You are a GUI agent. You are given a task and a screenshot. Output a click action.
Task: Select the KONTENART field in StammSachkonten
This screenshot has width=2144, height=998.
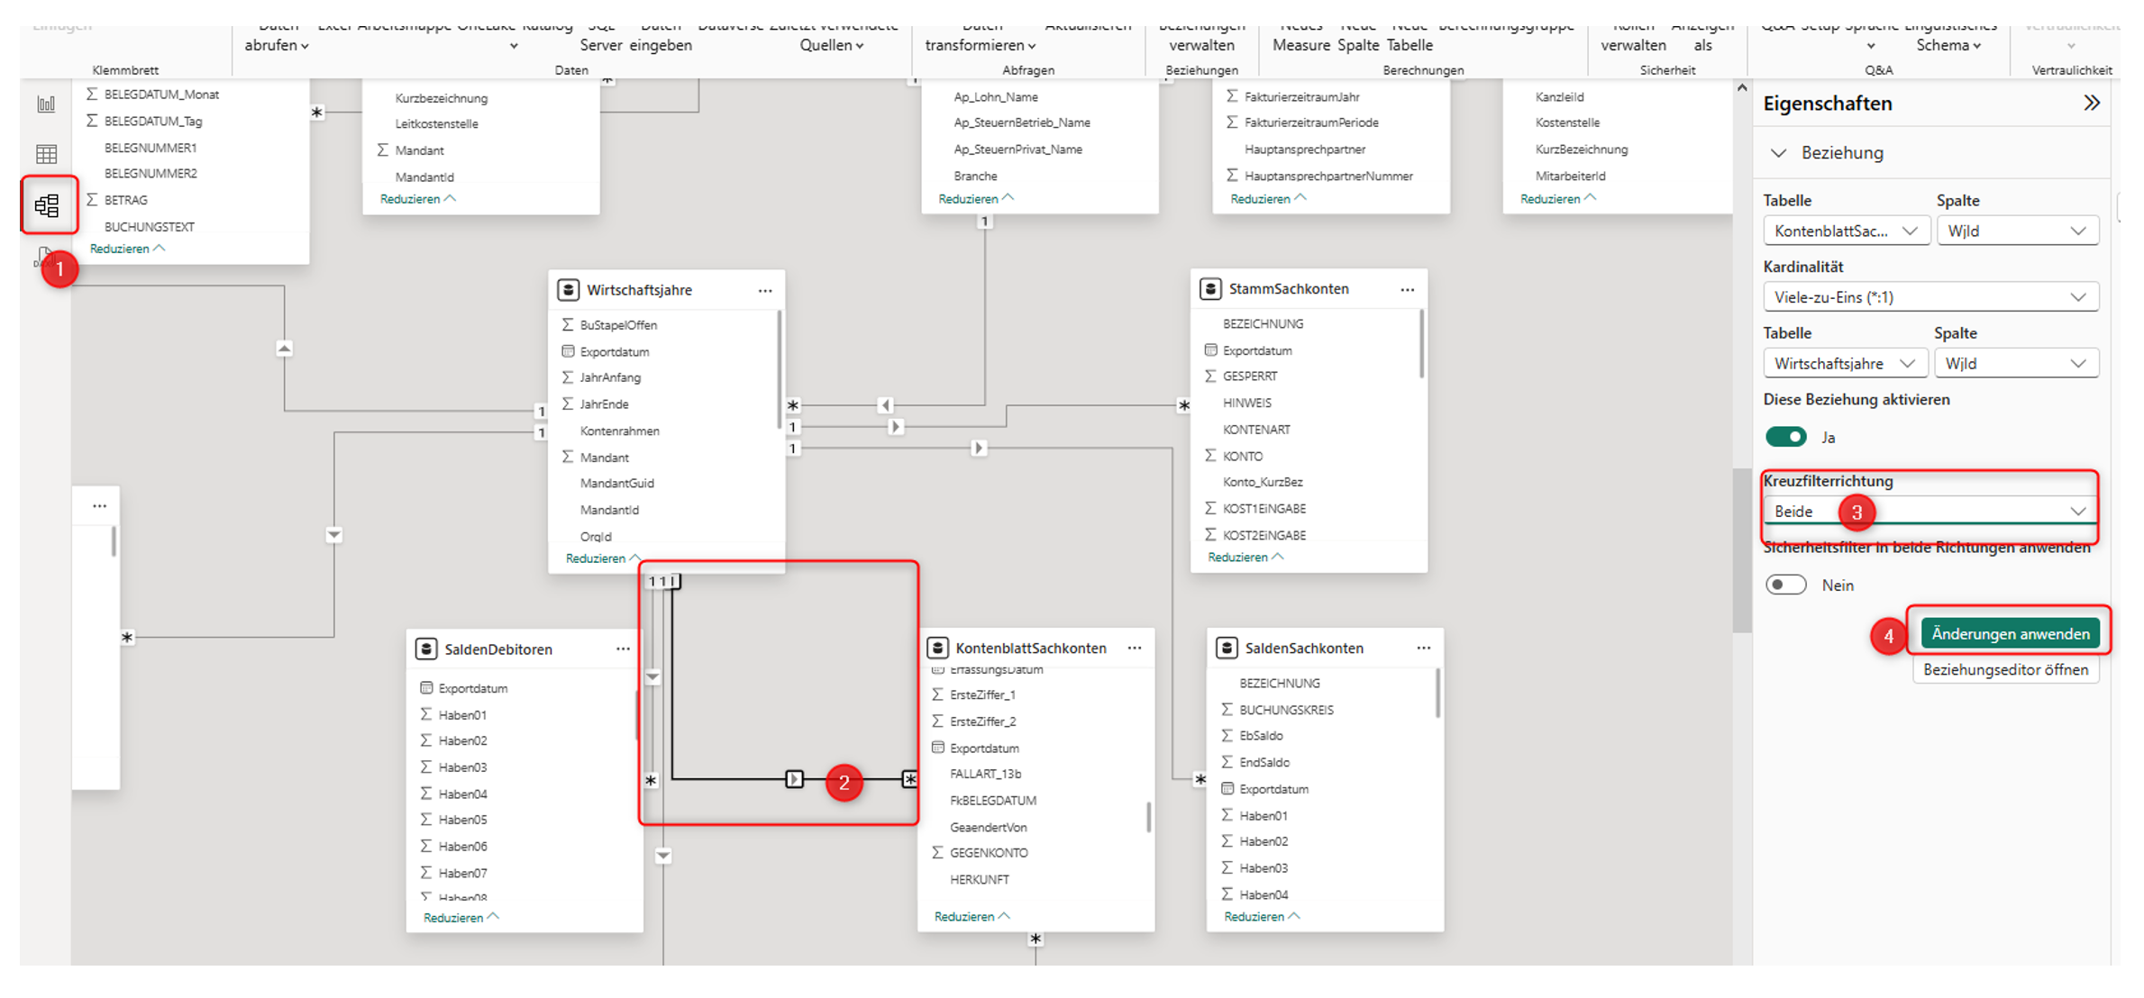pyautogui.click(x=1256, y=430)
